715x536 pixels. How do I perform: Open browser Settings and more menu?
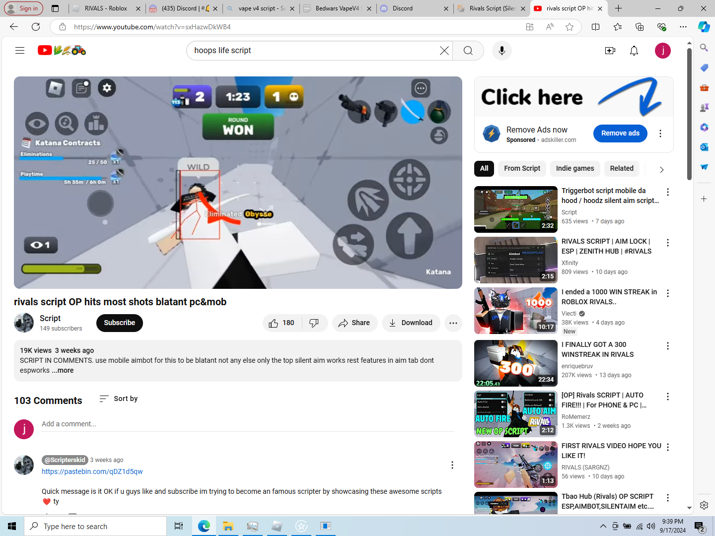click(683, 27)
